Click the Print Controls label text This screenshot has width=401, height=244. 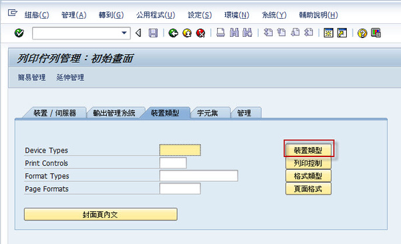[x=46, y=163]
